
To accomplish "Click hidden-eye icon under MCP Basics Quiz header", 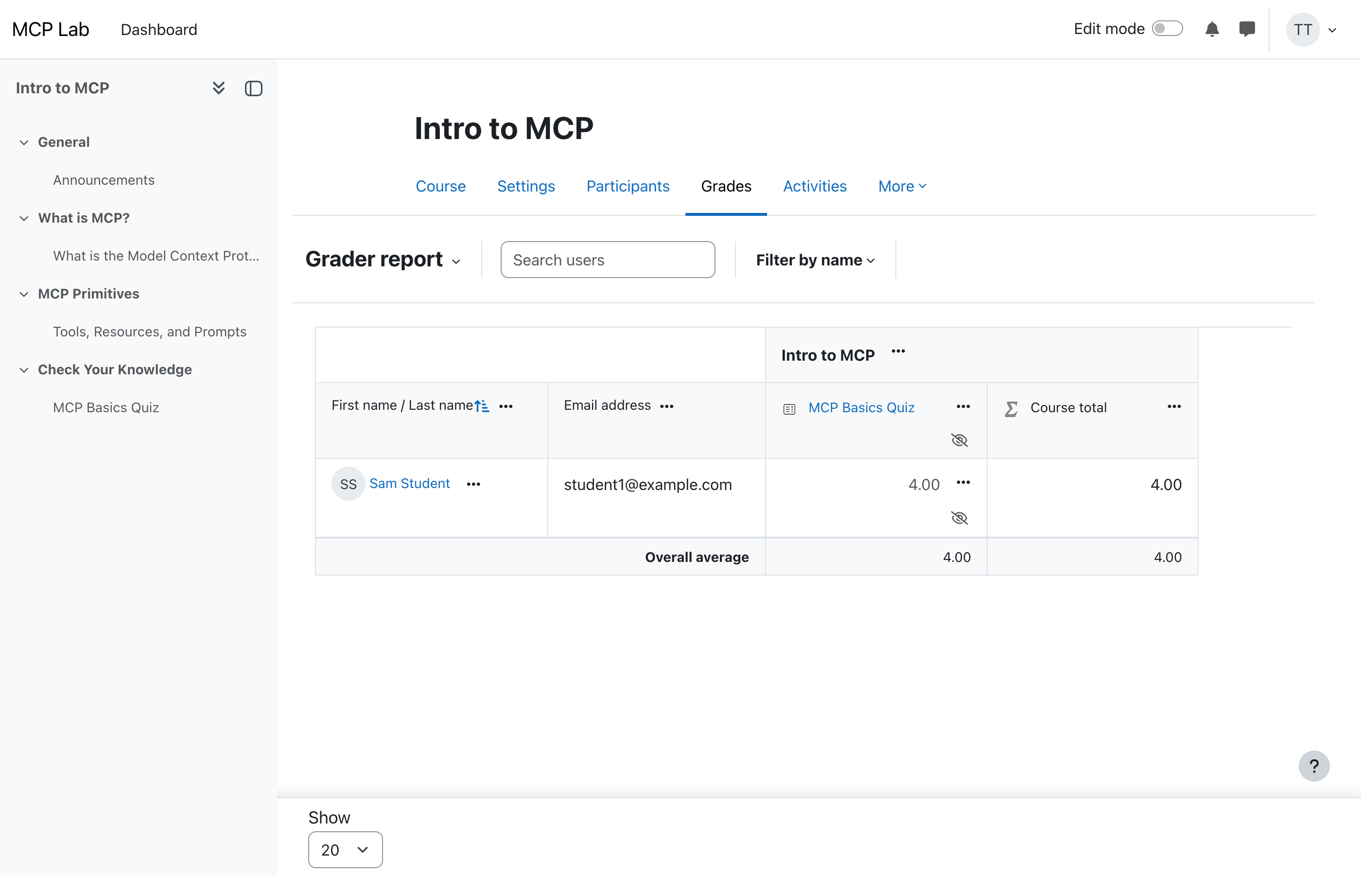I will [960, 440].
